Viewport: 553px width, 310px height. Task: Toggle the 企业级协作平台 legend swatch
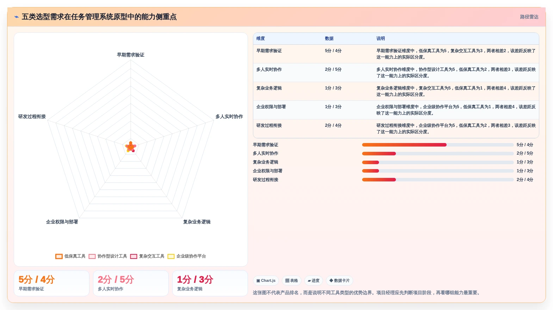[x=171, y=256]
